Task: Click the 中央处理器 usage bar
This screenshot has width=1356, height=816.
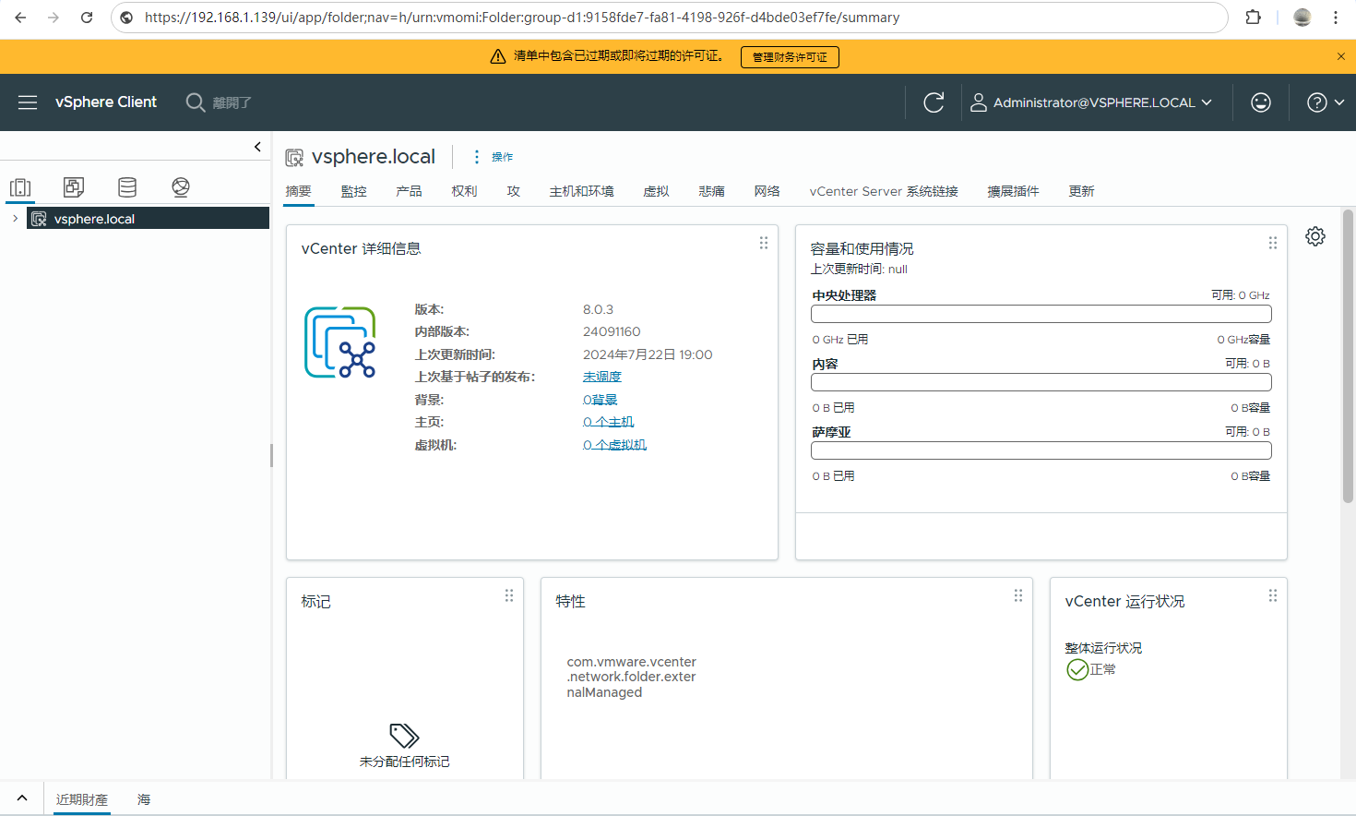Action: click(1041, 314)
